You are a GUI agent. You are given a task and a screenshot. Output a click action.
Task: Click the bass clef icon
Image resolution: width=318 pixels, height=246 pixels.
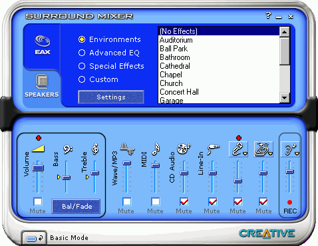point(67,149)
